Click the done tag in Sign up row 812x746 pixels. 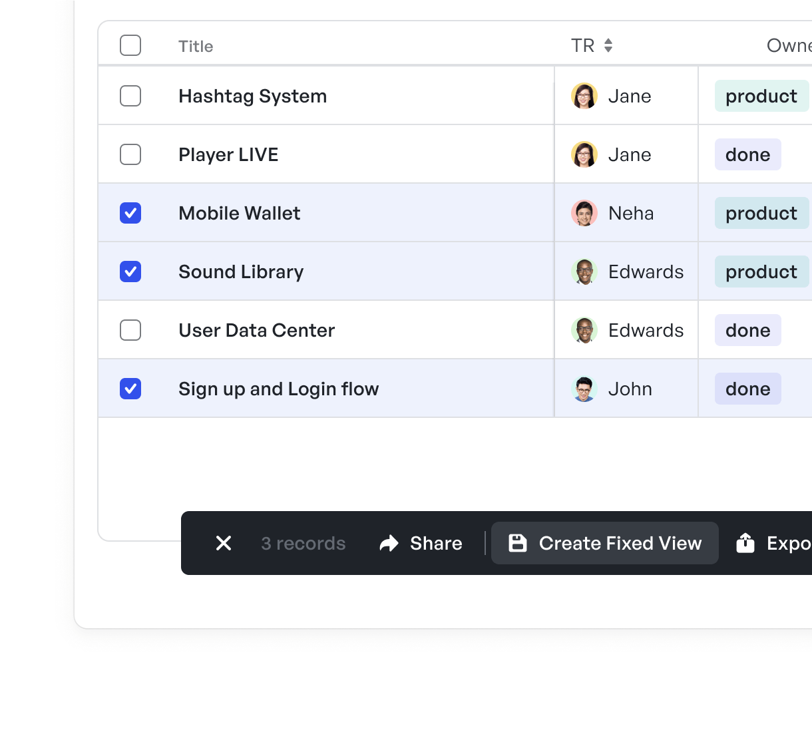click(748, 389)
